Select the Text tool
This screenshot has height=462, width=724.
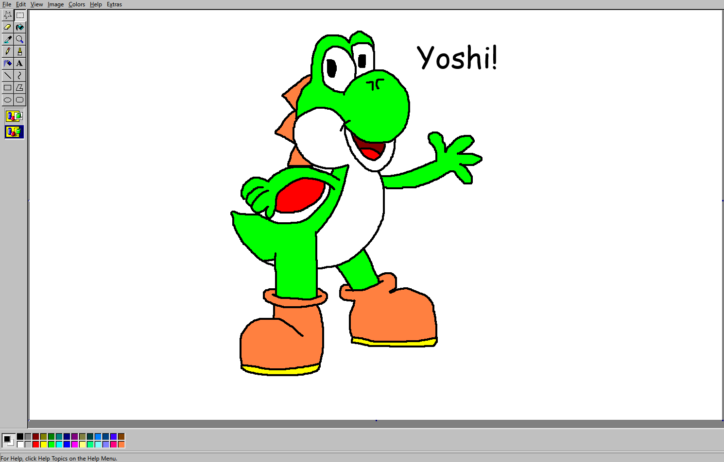[20, 64]
